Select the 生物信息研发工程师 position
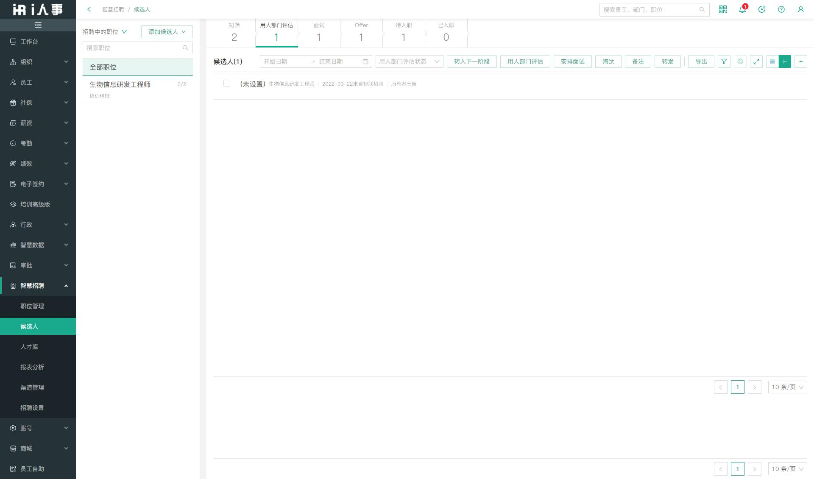This screenshot has height=479, width=814. [x=120, y=85]
